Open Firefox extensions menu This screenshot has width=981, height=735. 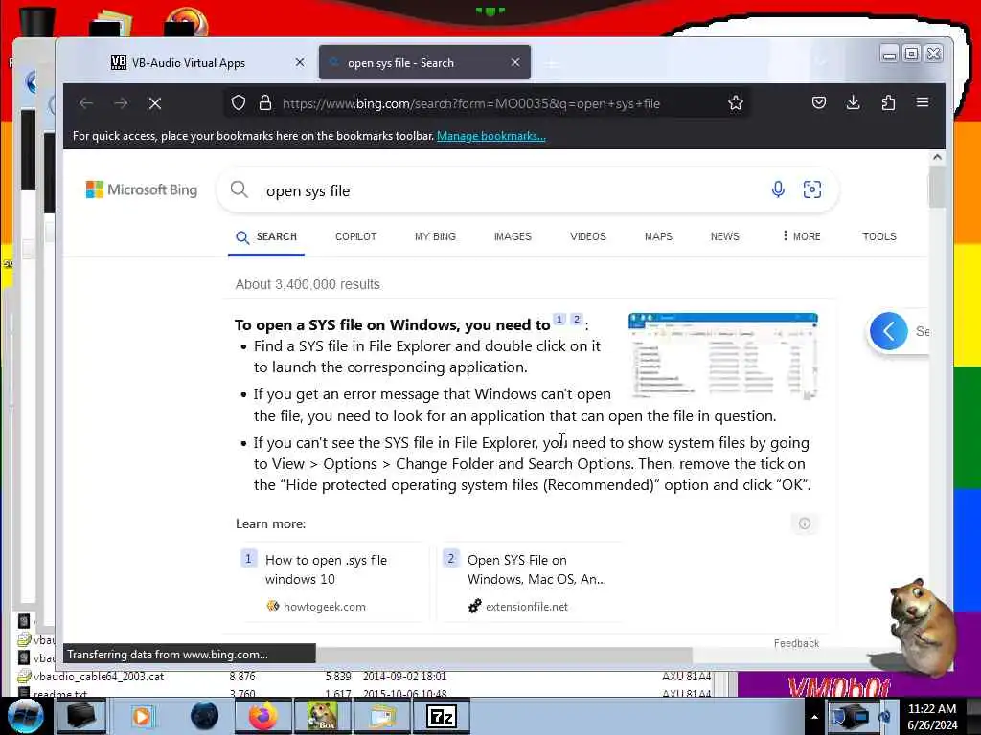pyautogui.click(x=888, y=102)
